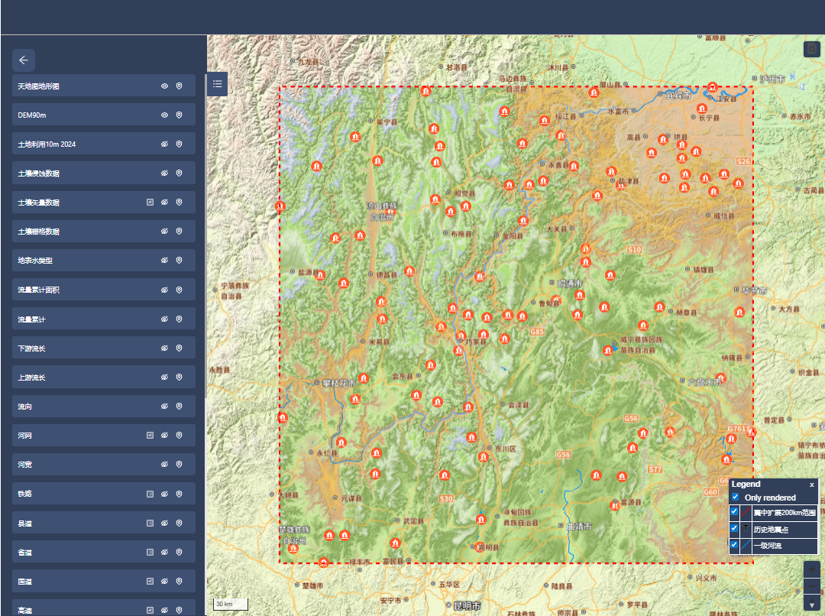825x616 pixels.
Task: Open legend icon for 土壤矢量数据 layer
Action: tap(150, 203)
